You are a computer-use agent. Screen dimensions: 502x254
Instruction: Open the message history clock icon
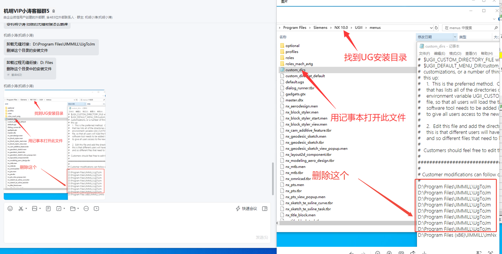pyautogui.click(x=96, y=209)
